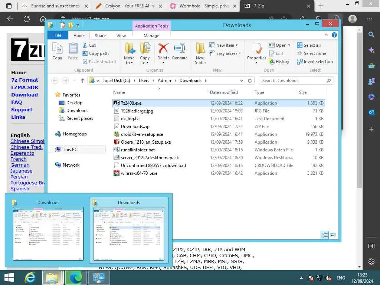Screen dimensions: 380x285
Task: Click the browser Home button
Action: tap(43, 19)
